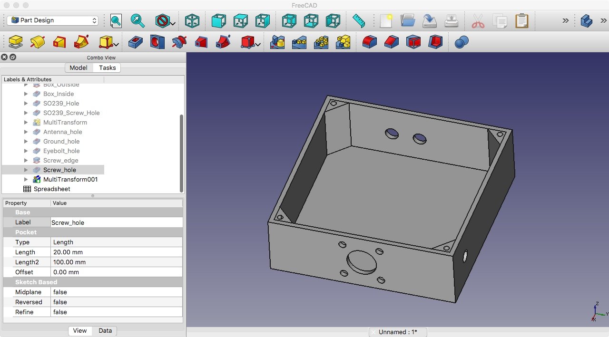Show hidden toolbar items via first overflow chevron

(x=565, y=20)
